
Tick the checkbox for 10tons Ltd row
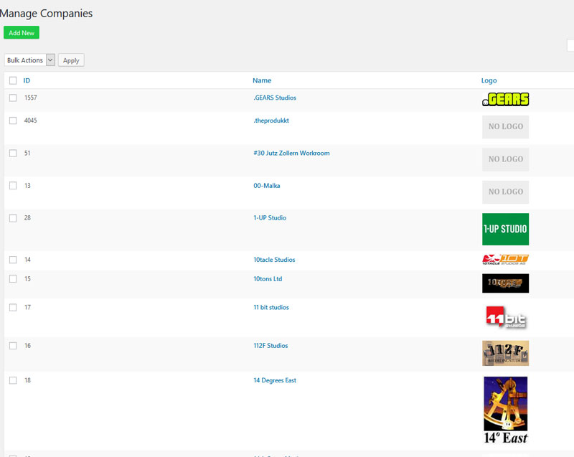coord(13,279)
